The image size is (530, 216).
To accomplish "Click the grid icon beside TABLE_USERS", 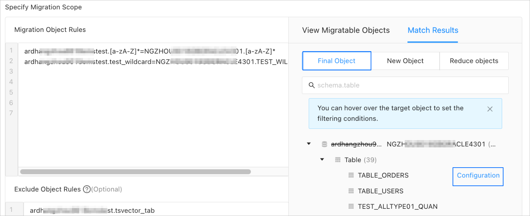I will 351,191.
